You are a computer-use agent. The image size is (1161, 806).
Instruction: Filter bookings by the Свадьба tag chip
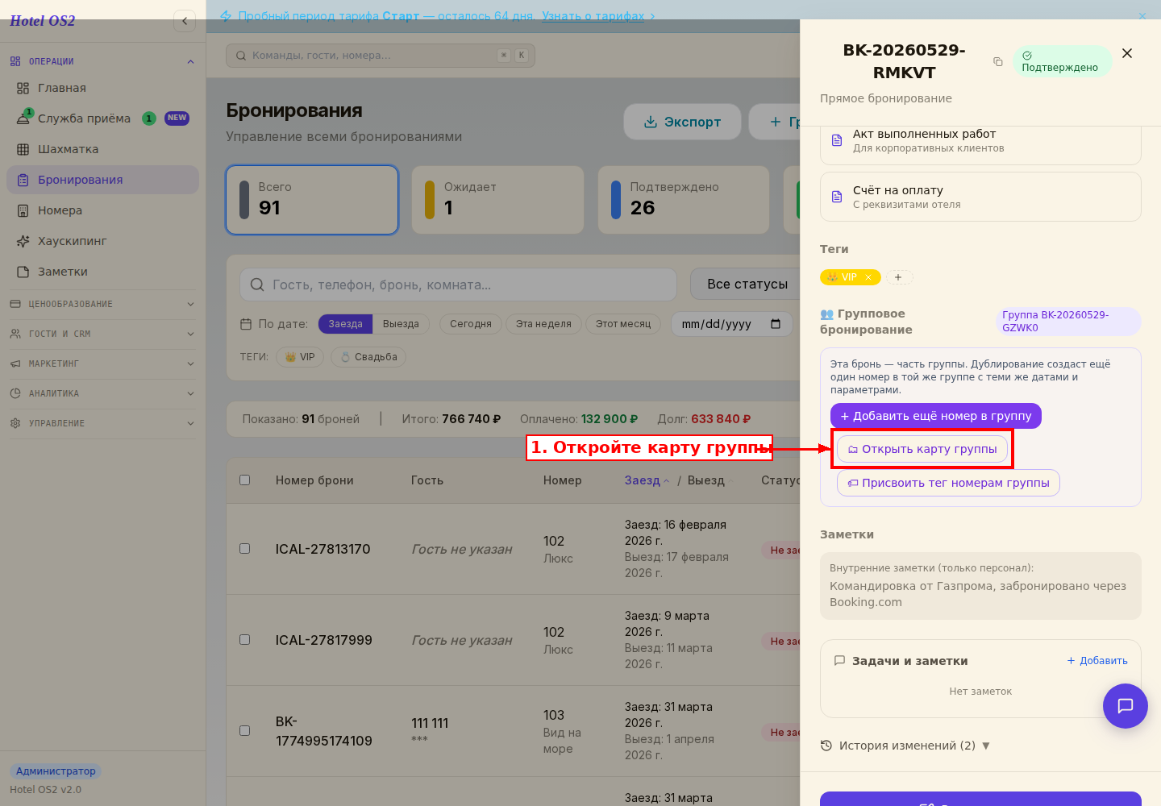(368, 357)
